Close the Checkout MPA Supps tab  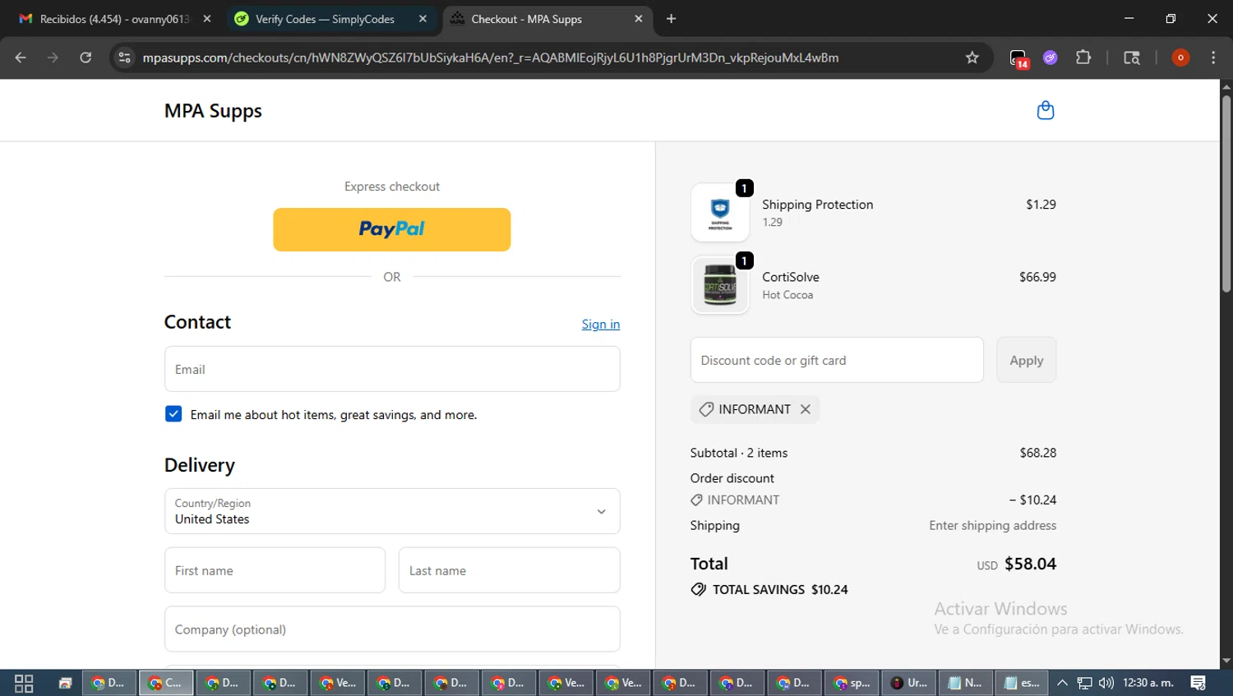point(639,19)
